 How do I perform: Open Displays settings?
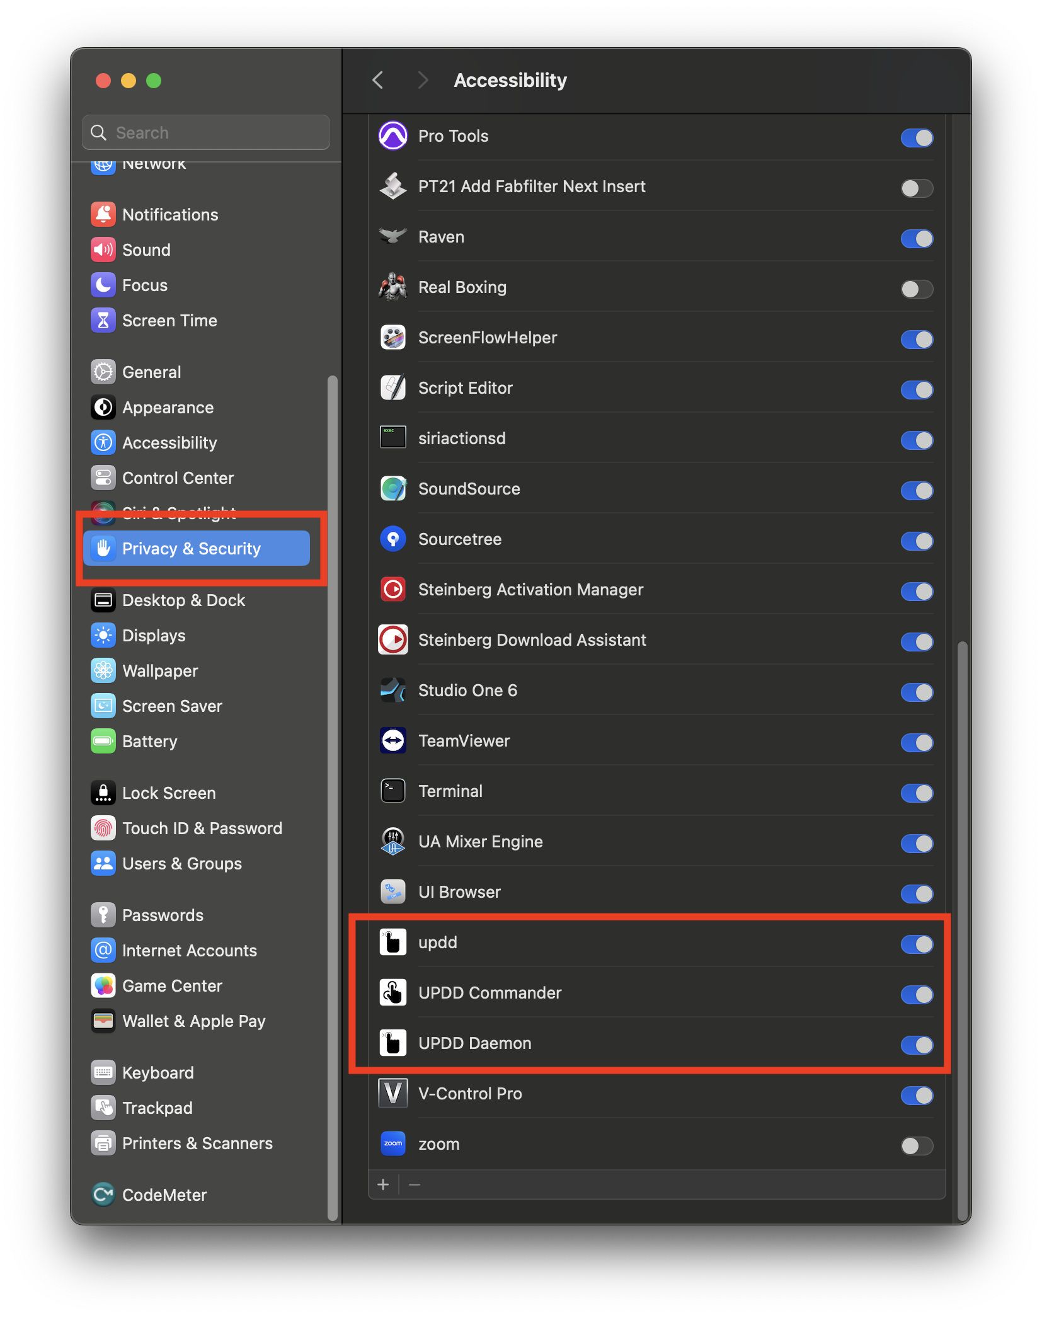(x=197, y=635)
